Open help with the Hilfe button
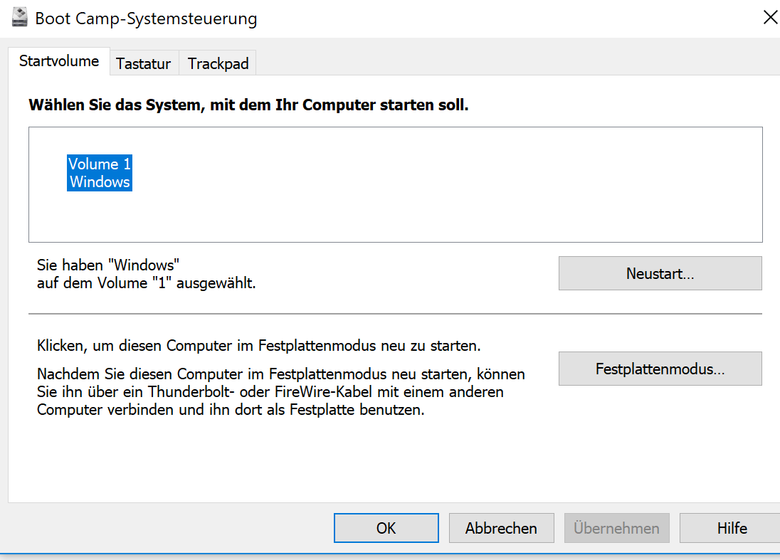This screenshot has width=780, height=560. coord(732,528)
